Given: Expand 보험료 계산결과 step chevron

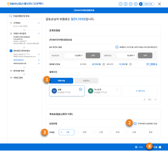Looking at the screenshot, I should pos(39,33).
